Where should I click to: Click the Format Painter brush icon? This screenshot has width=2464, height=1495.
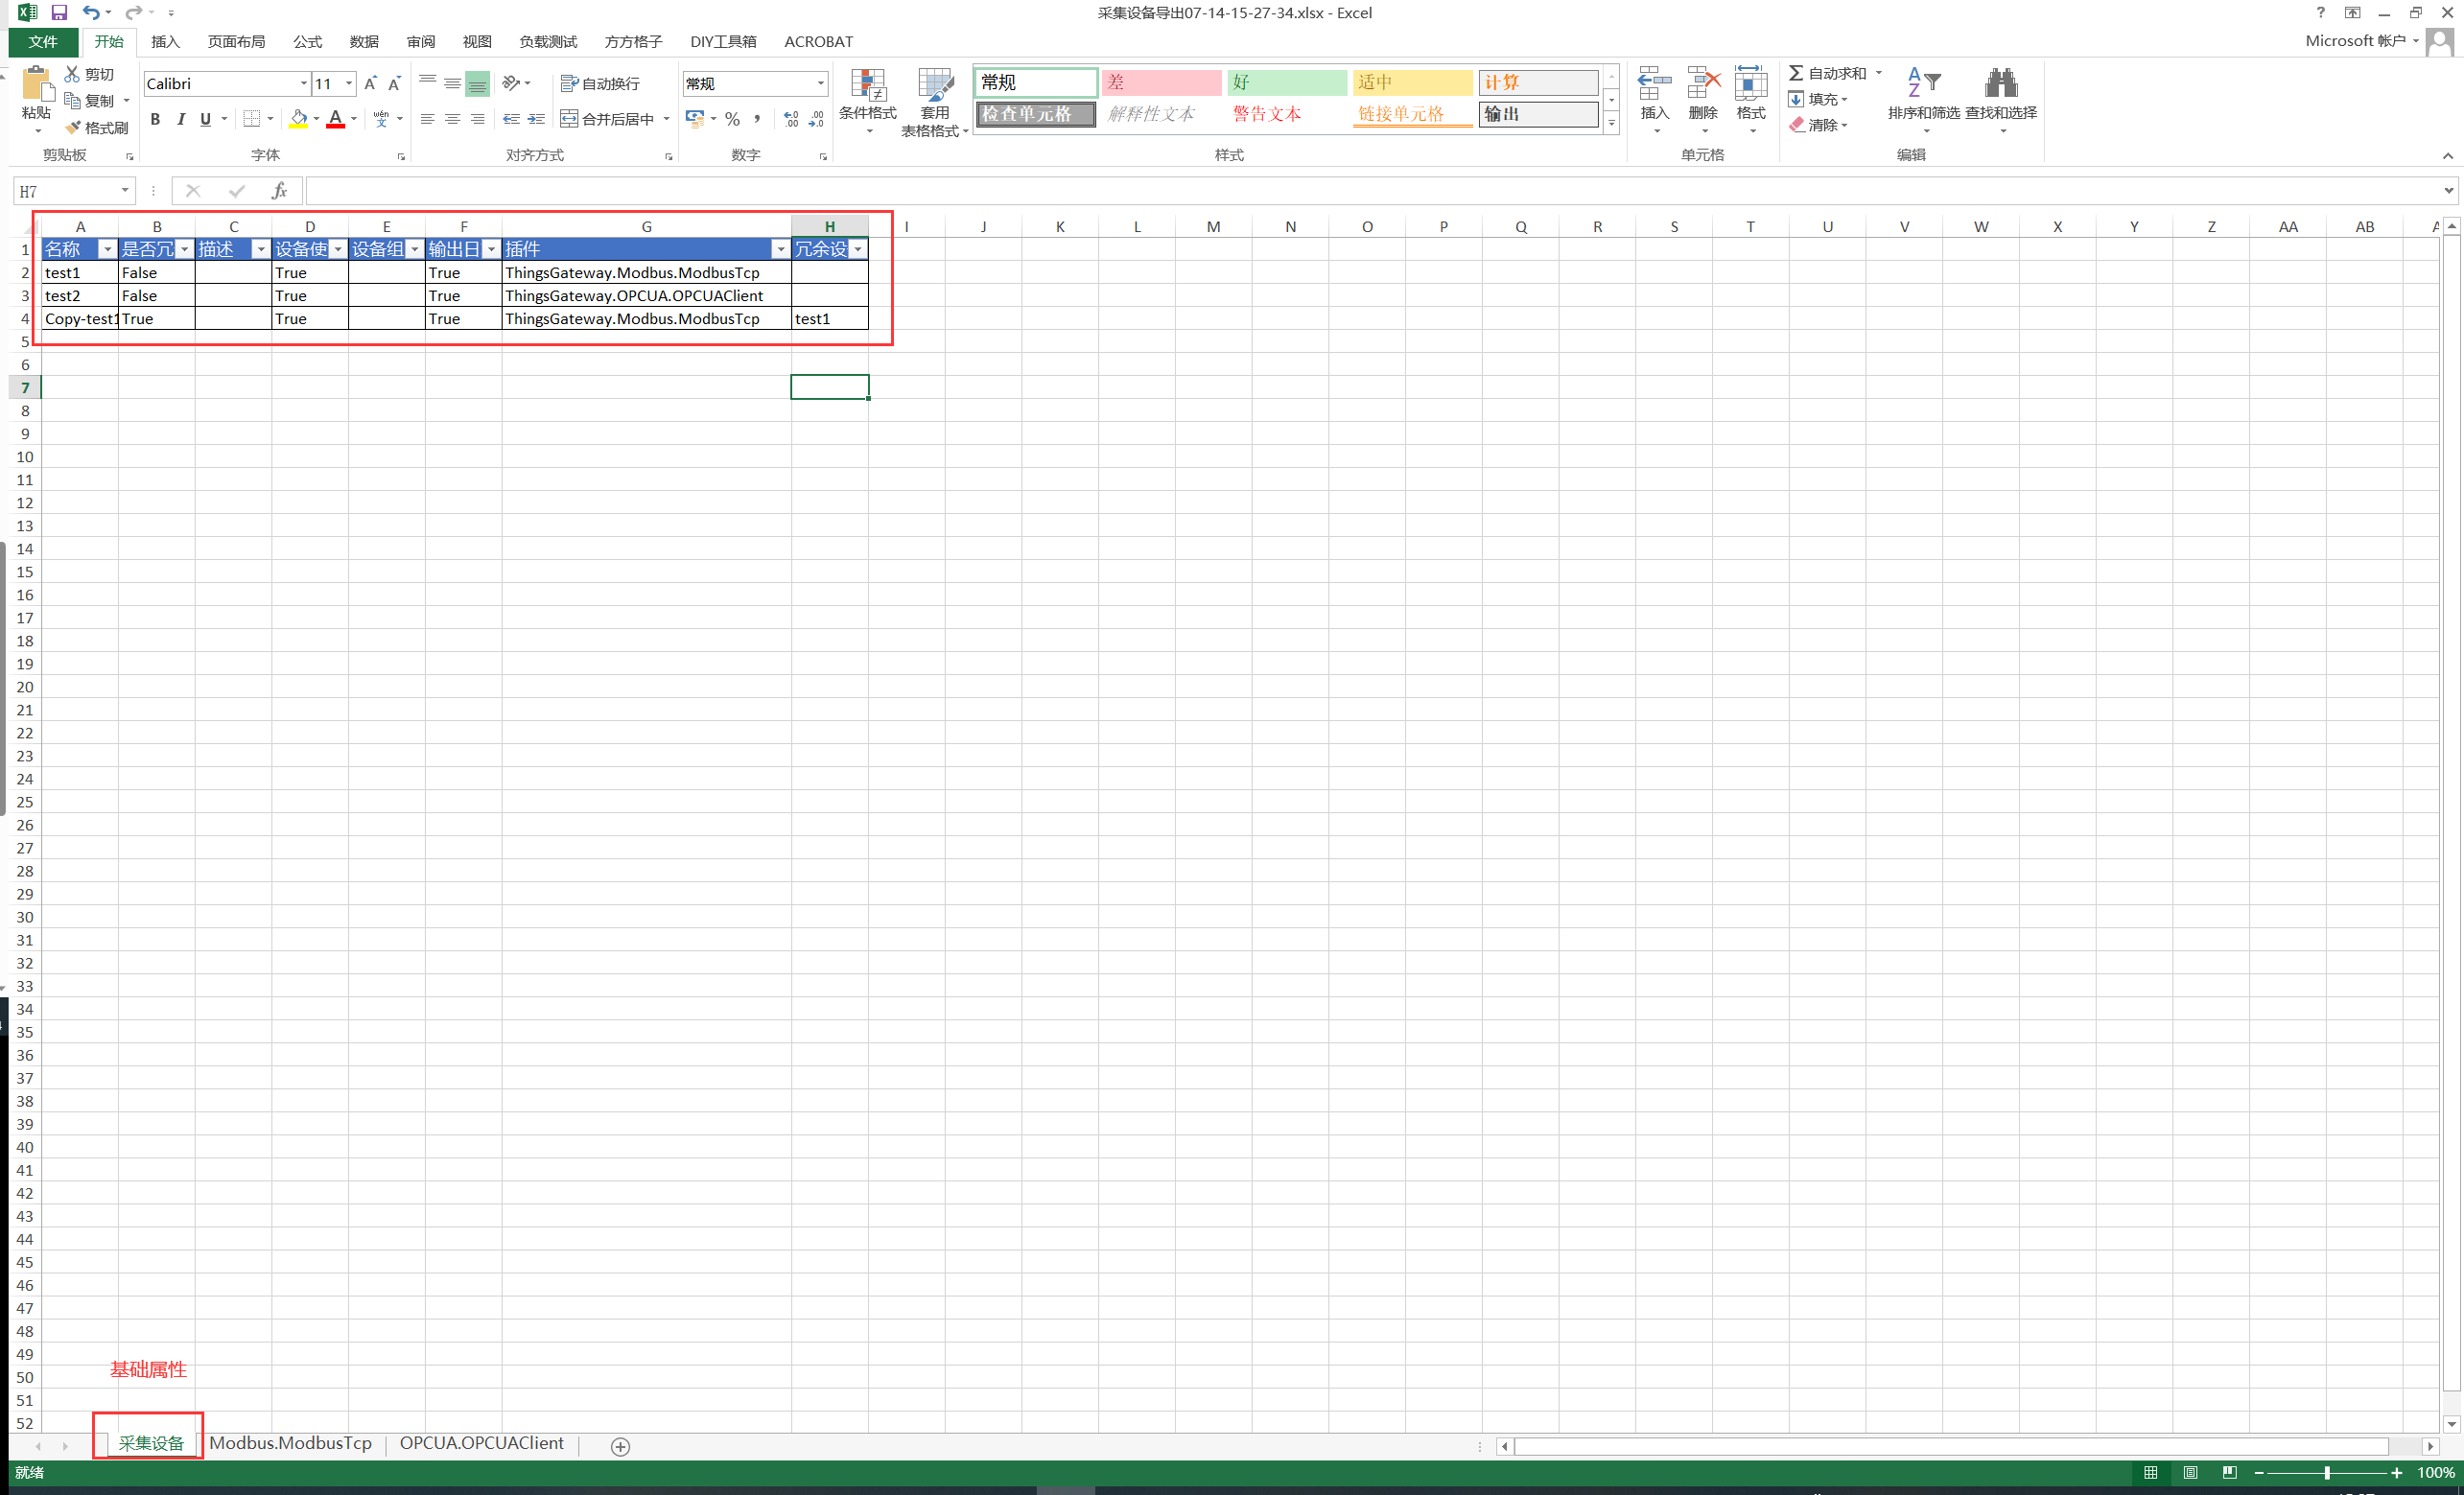(73, 128)
